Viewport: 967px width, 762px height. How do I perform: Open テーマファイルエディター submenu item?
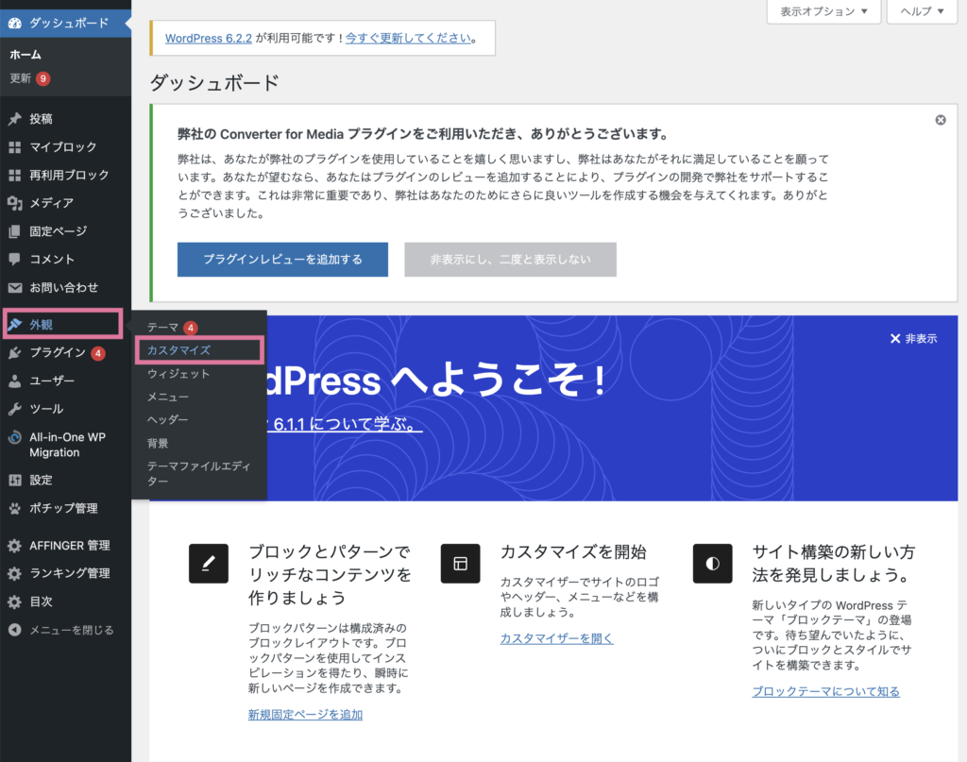pyautogui.click(x=198, y=473)
